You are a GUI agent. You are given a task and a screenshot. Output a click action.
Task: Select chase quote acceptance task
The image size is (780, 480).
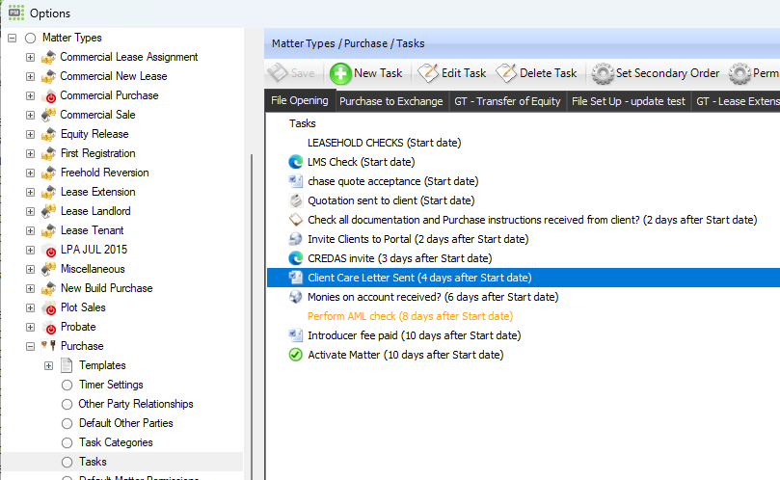click(393, 181)
